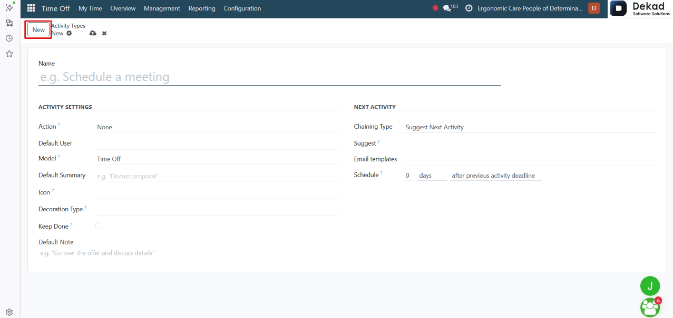
Task: Open the Reporting menu
Action: click(x=202, y=8)
